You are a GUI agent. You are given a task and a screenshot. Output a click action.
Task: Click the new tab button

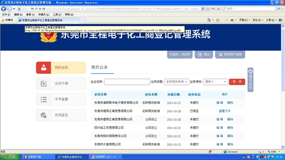[83, 20]
